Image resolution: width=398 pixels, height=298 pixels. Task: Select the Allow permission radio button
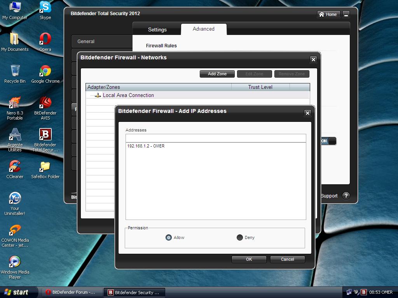169,237
